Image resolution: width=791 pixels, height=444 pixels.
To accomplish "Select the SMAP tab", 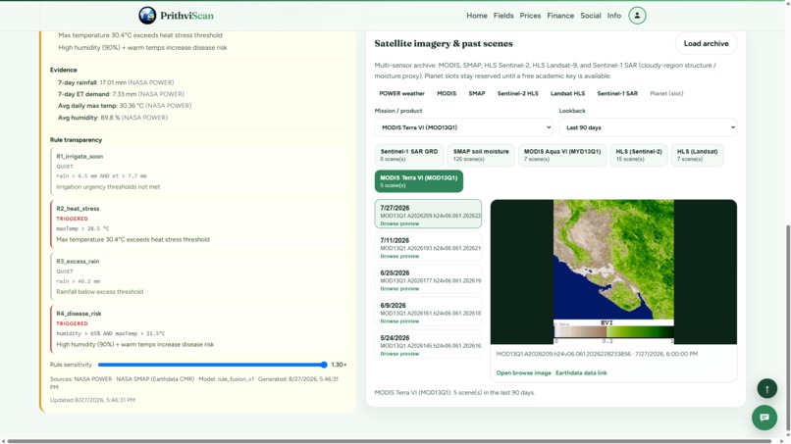I will click(x=477, y=93).
